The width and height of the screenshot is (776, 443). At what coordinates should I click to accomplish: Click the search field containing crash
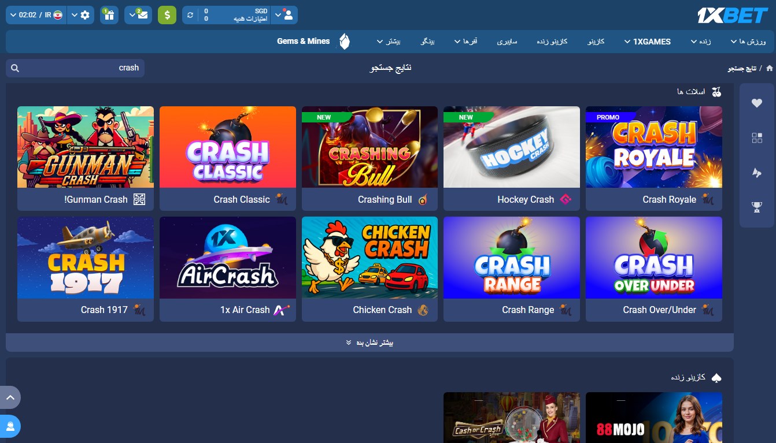pos(75,68)
